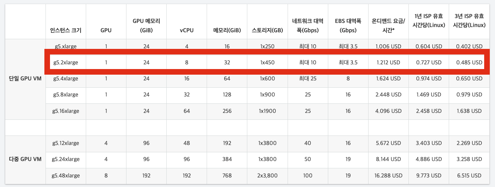Click the 3년 ISP 유효 시간당(Linux) header
Screen dimensions: 495x187
(x=469, y=21)
